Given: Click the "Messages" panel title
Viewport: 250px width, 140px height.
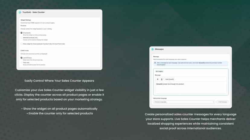Looking at the screenshot, I should pyautogui.click(x=159, y=49).
